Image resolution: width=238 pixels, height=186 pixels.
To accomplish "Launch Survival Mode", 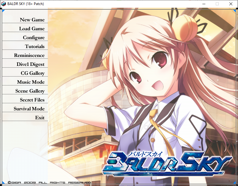I will pyautogui.click(x=29, y=109).
